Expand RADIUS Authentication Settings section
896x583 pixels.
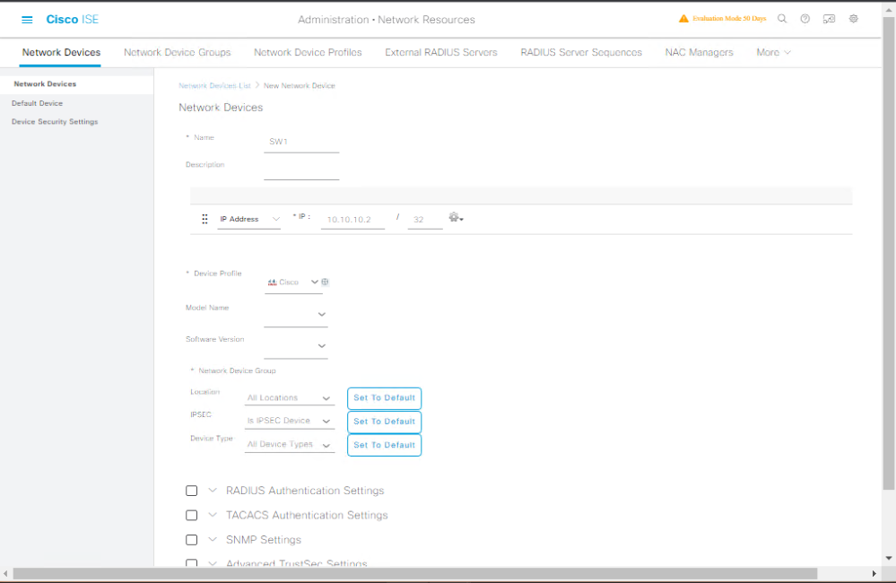click(213, 491)
